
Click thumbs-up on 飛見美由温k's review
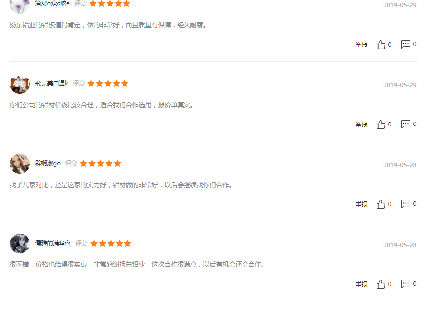click(x=381, y=125)
